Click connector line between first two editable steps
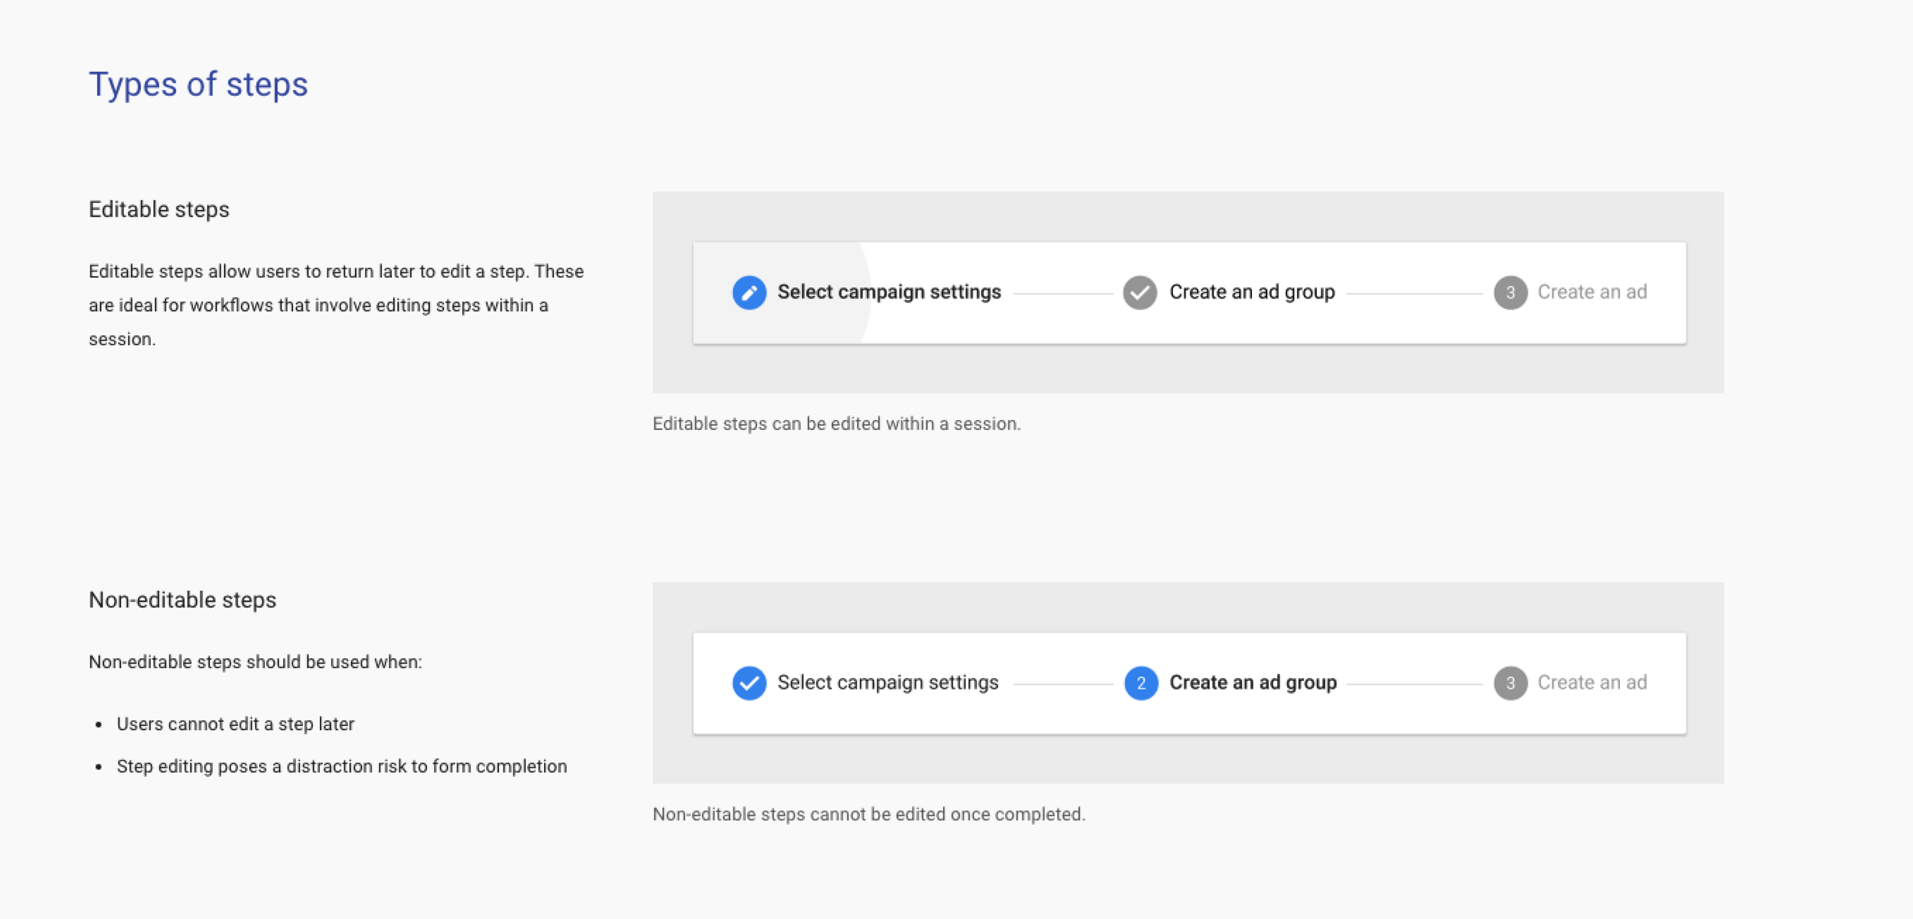The width and height of the screenshot is (1913, 919). click(x=1062, y=293)
